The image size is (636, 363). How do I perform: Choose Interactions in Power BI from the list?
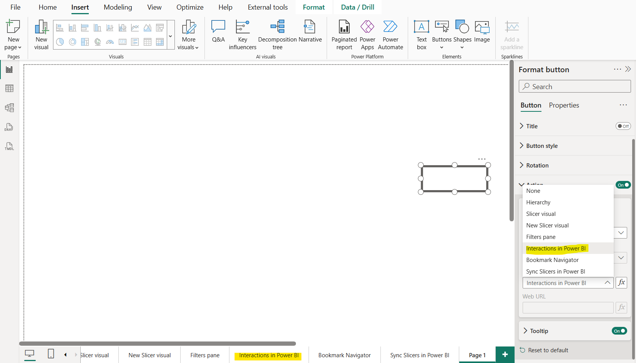[556, 248]
